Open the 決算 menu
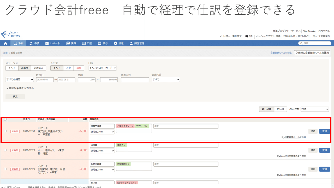Viewport: 334px width, 188px height. 71,43
